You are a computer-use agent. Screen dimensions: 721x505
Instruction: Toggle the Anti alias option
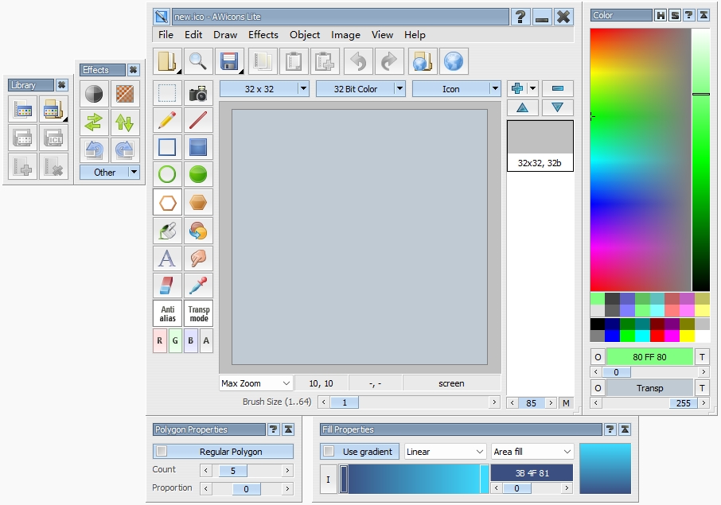pos(167,313)
